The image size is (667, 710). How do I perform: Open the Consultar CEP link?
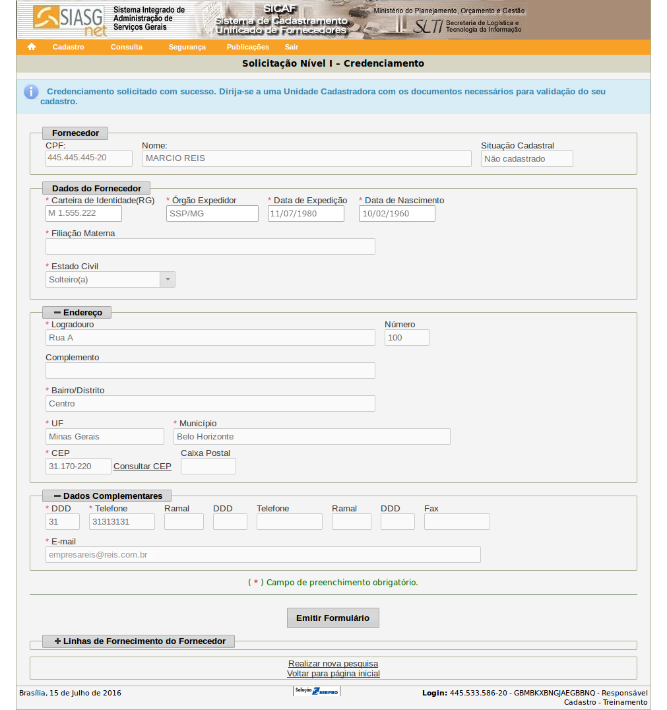point(143,466)
